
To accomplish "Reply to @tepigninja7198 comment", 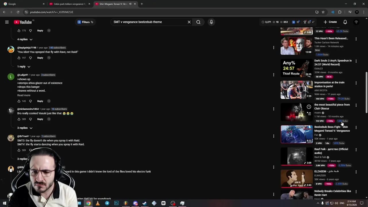I will pyautogui.click(x=40, y=58).
